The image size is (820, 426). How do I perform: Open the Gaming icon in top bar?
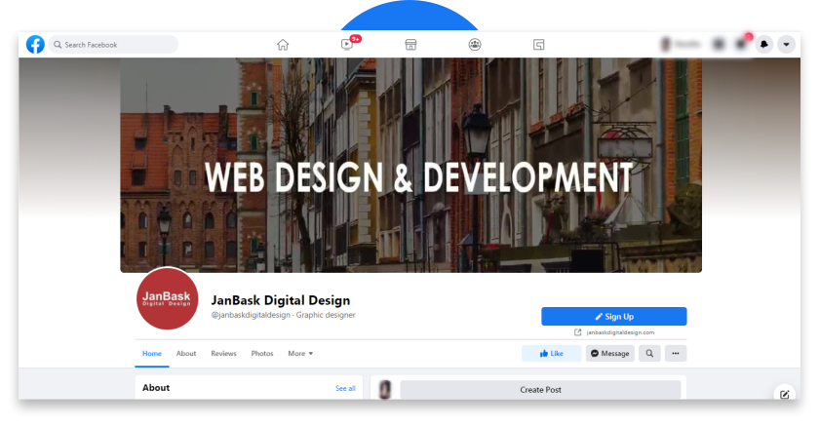tap(538, 45)
